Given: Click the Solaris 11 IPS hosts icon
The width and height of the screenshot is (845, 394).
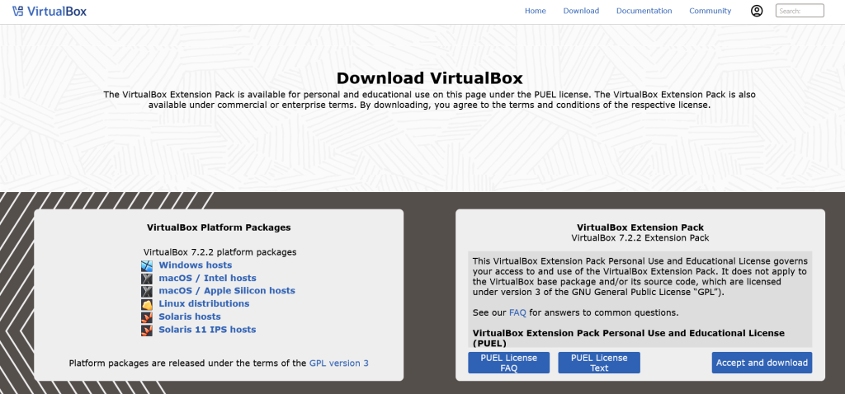Looking at the screenshot, I should [147, 330].
